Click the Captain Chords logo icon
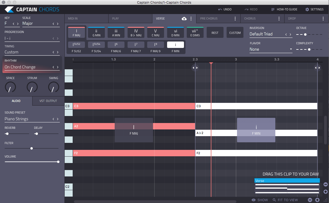 [9, 9]
